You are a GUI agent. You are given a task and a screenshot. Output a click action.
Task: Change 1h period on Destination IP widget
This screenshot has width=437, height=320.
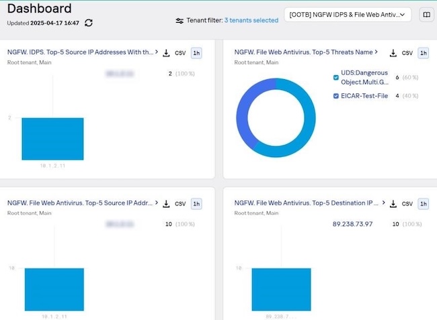(424, 204)
